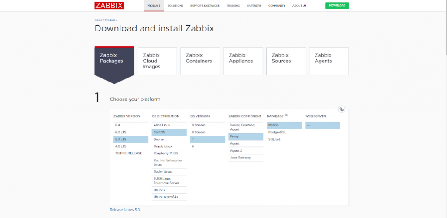Choose PostgreSQL database
447x218 pixels.
click(284, 133)
